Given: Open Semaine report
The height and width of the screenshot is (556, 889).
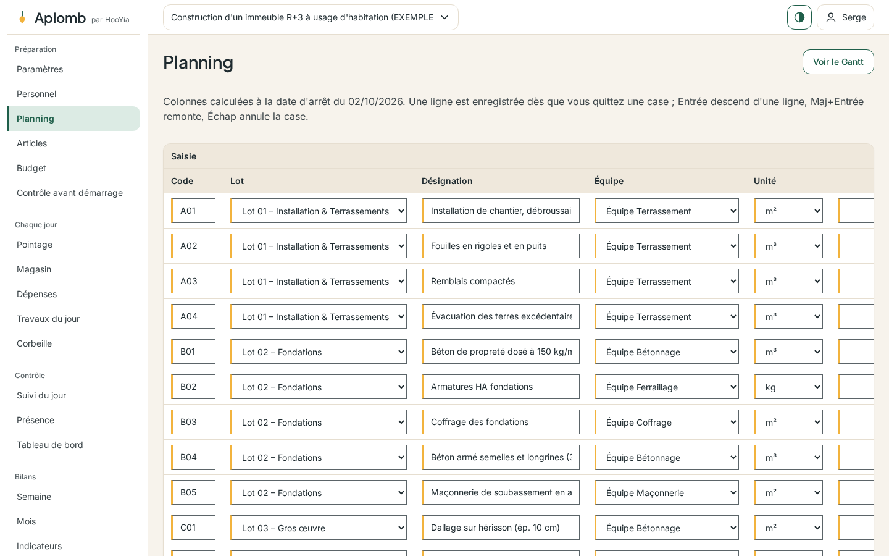Looking at the screenshot, I should pos(73,497).
